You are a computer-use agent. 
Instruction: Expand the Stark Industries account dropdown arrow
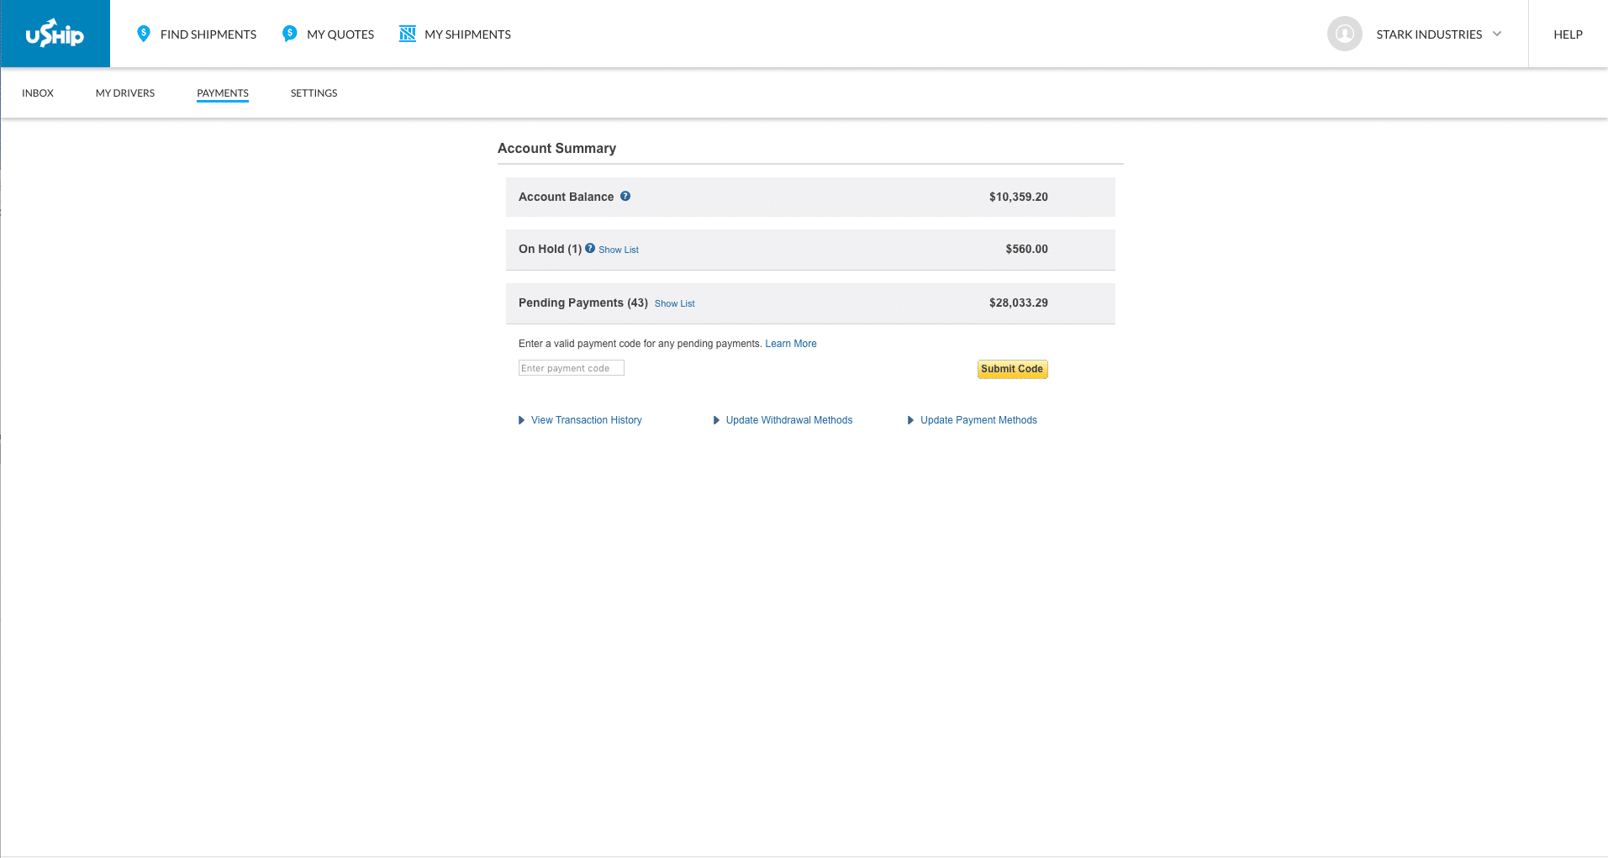(x=1497, y=34)
